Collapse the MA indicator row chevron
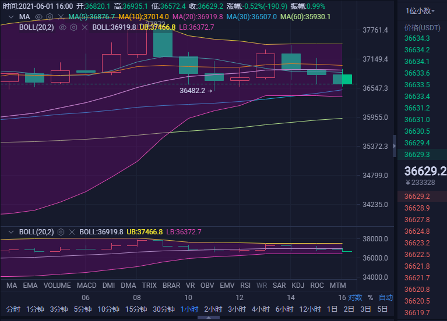Screen dimensions: 447x321 click(11, 17)
